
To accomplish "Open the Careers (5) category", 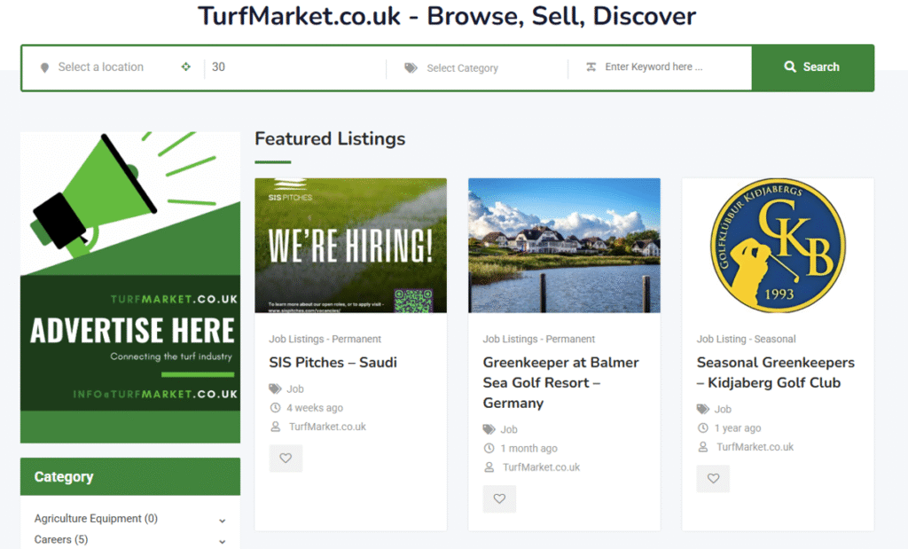I will [x=61, y=539].
